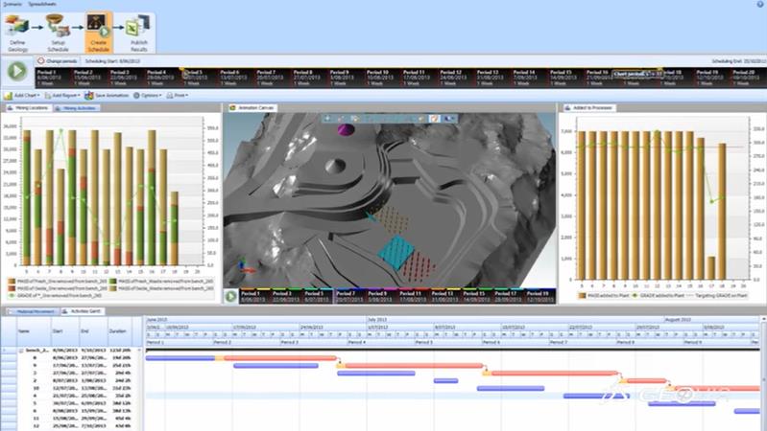Screen dimensions: 767x431
Task: Click the Save Animation toolbar icon
Action: coord(107,95)
